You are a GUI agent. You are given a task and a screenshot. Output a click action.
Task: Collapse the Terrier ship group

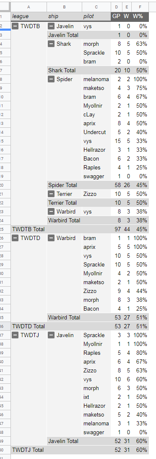pos(51,194)
